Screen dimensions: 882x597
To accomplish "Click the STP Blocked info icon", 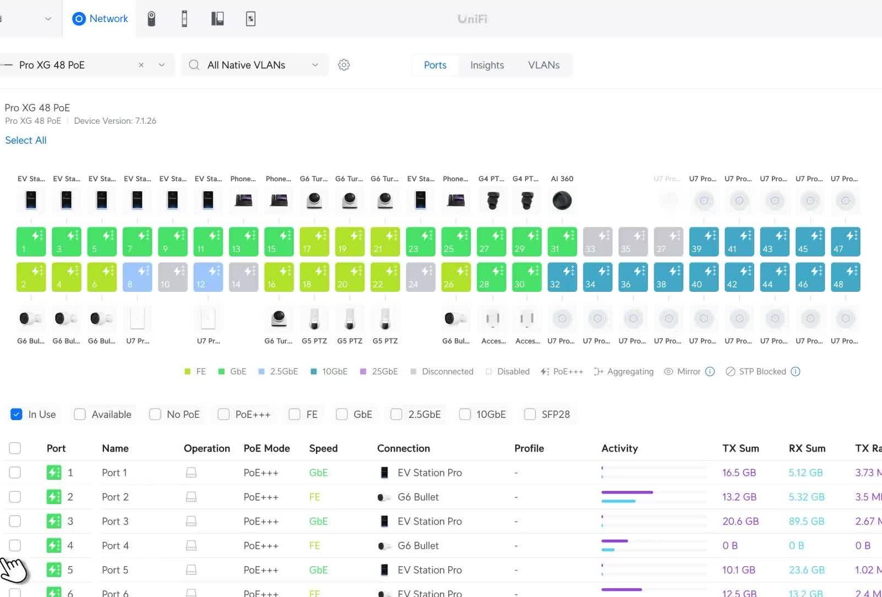I will point(795,371).
